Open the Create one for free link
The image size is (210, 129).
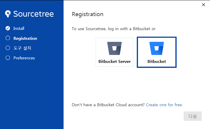164,105
